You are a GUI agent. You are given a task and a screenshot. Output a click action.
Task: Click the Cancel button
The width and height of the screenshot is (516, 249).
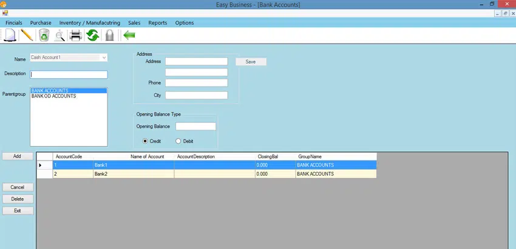[18, 187]
